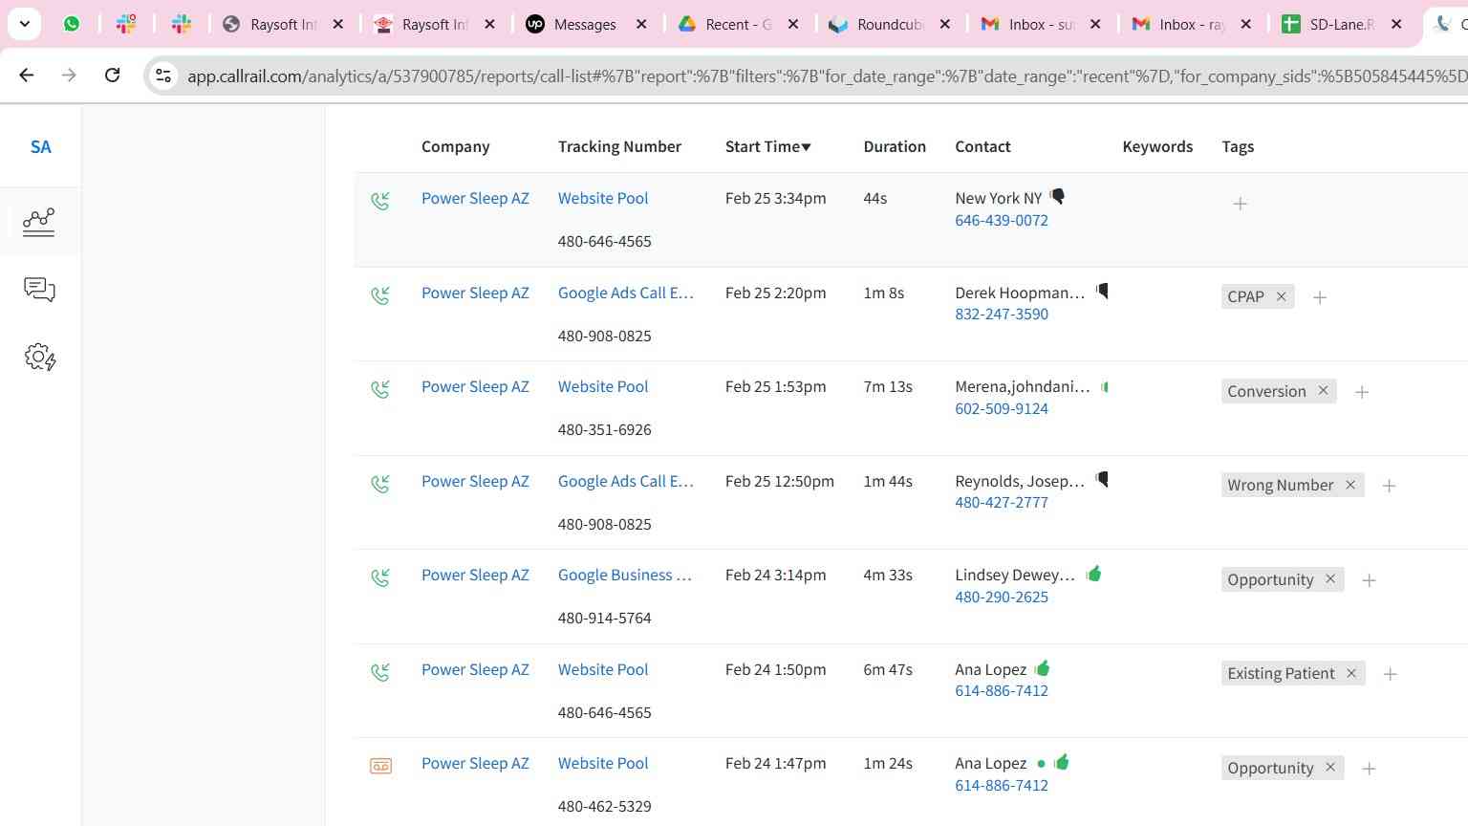Click the Company column header
Screen dimensions: 1468x826
455,146
